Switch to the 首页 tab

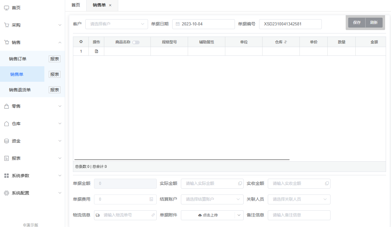pos(76,5)
